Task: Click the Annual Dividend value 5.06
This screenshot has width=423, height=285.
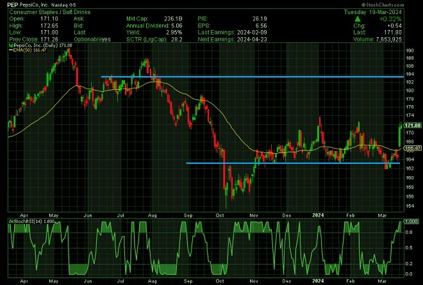Action: point(177,26)
